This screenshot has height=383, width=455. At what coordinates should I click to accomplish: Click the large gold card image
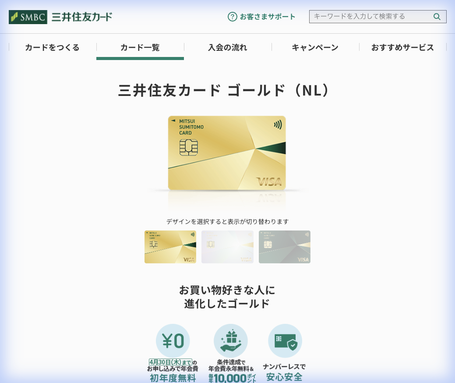tap(227, 152)
